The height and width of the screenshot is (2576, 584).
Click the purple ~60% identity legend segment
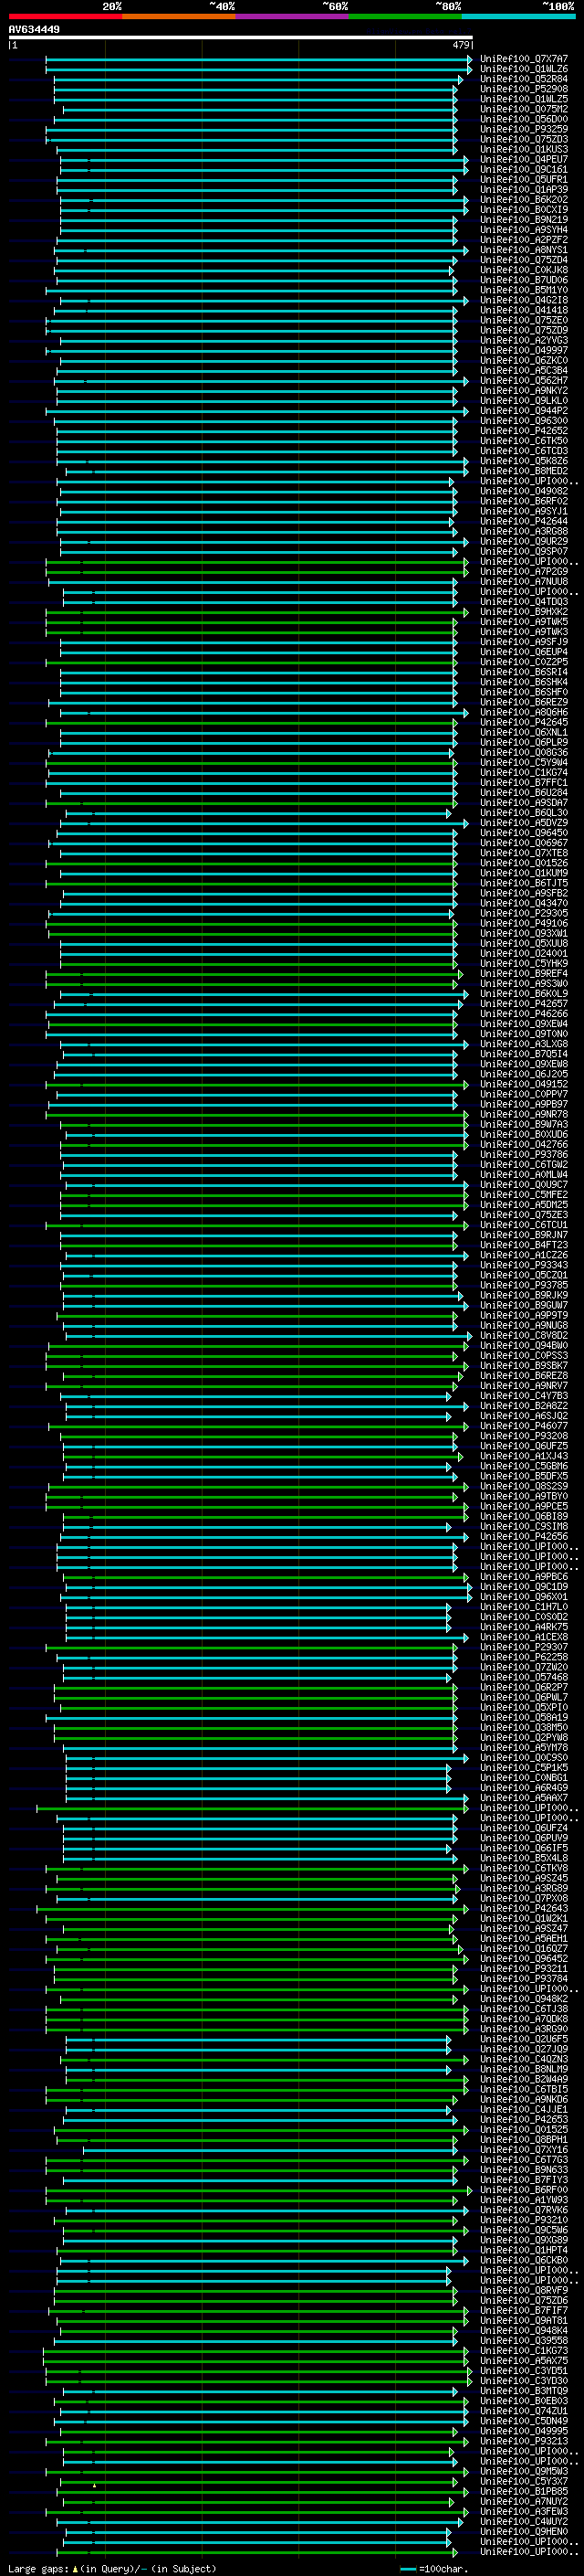[291, 16]
